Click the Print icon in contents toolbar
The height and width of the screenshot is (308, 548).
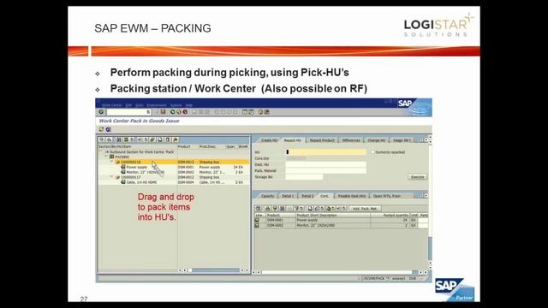tap(310, 209)
